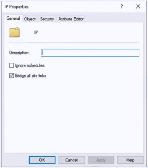This screenshot has width=148, height=168.
Task: Click the 'Bridge all site links' label text
Action: point(31,76)
